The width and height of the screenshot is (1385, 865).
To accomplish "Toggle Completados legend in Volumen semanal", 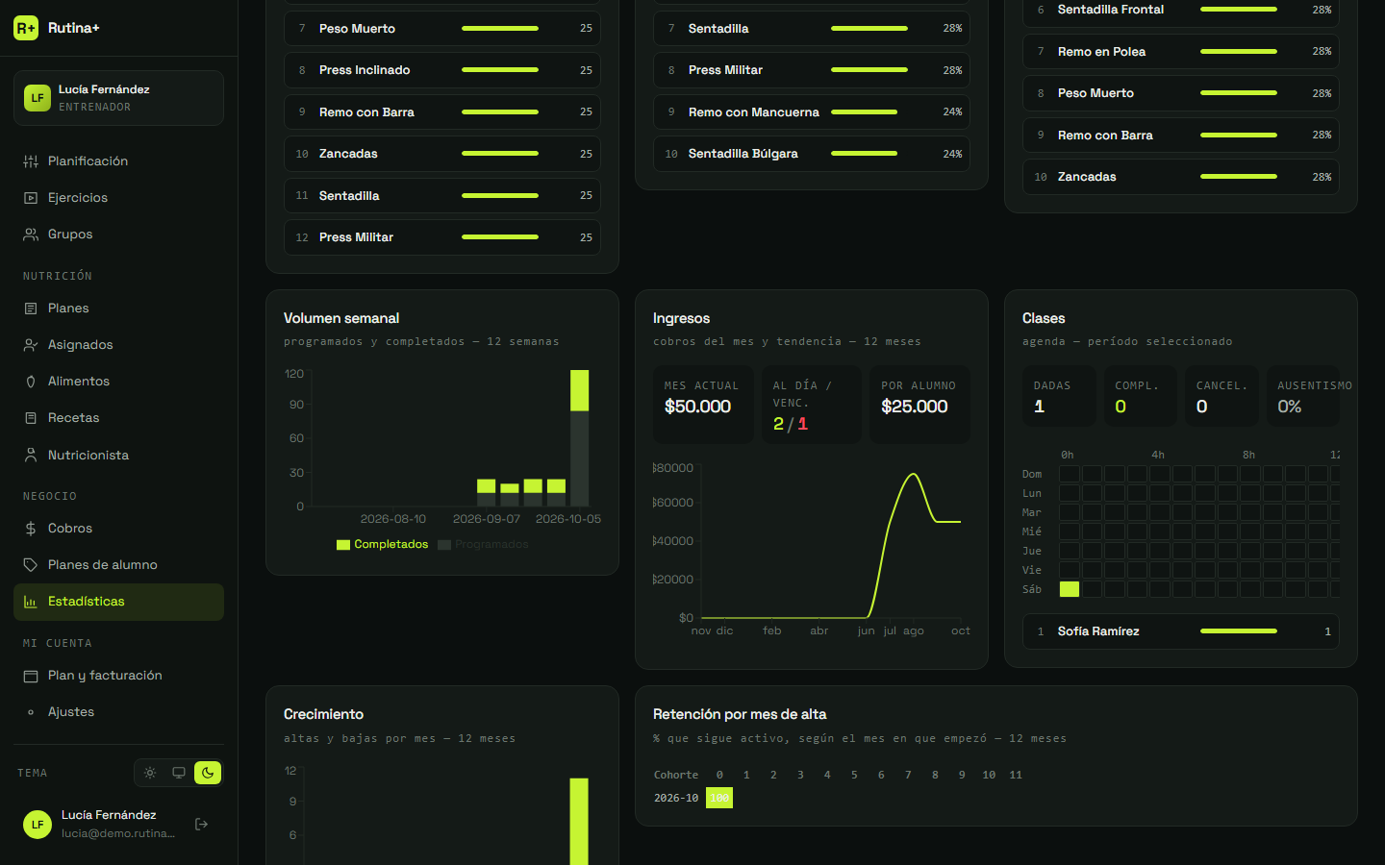I will pyautogui.click(x=382, y=545).
